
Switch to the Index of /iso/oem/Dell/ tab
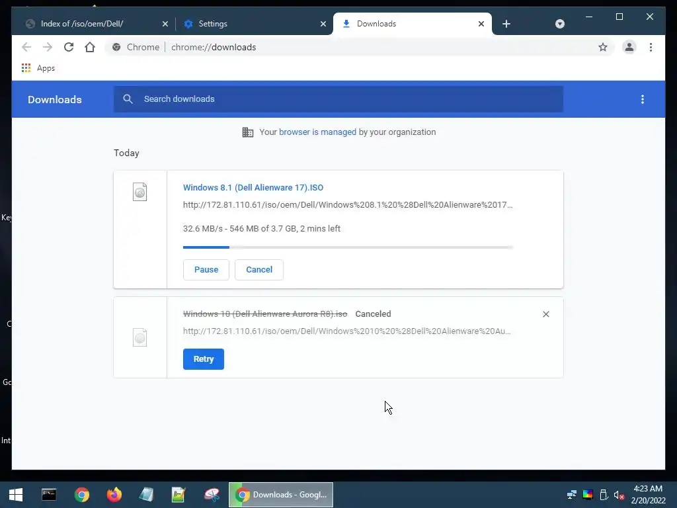click(97, 24)
